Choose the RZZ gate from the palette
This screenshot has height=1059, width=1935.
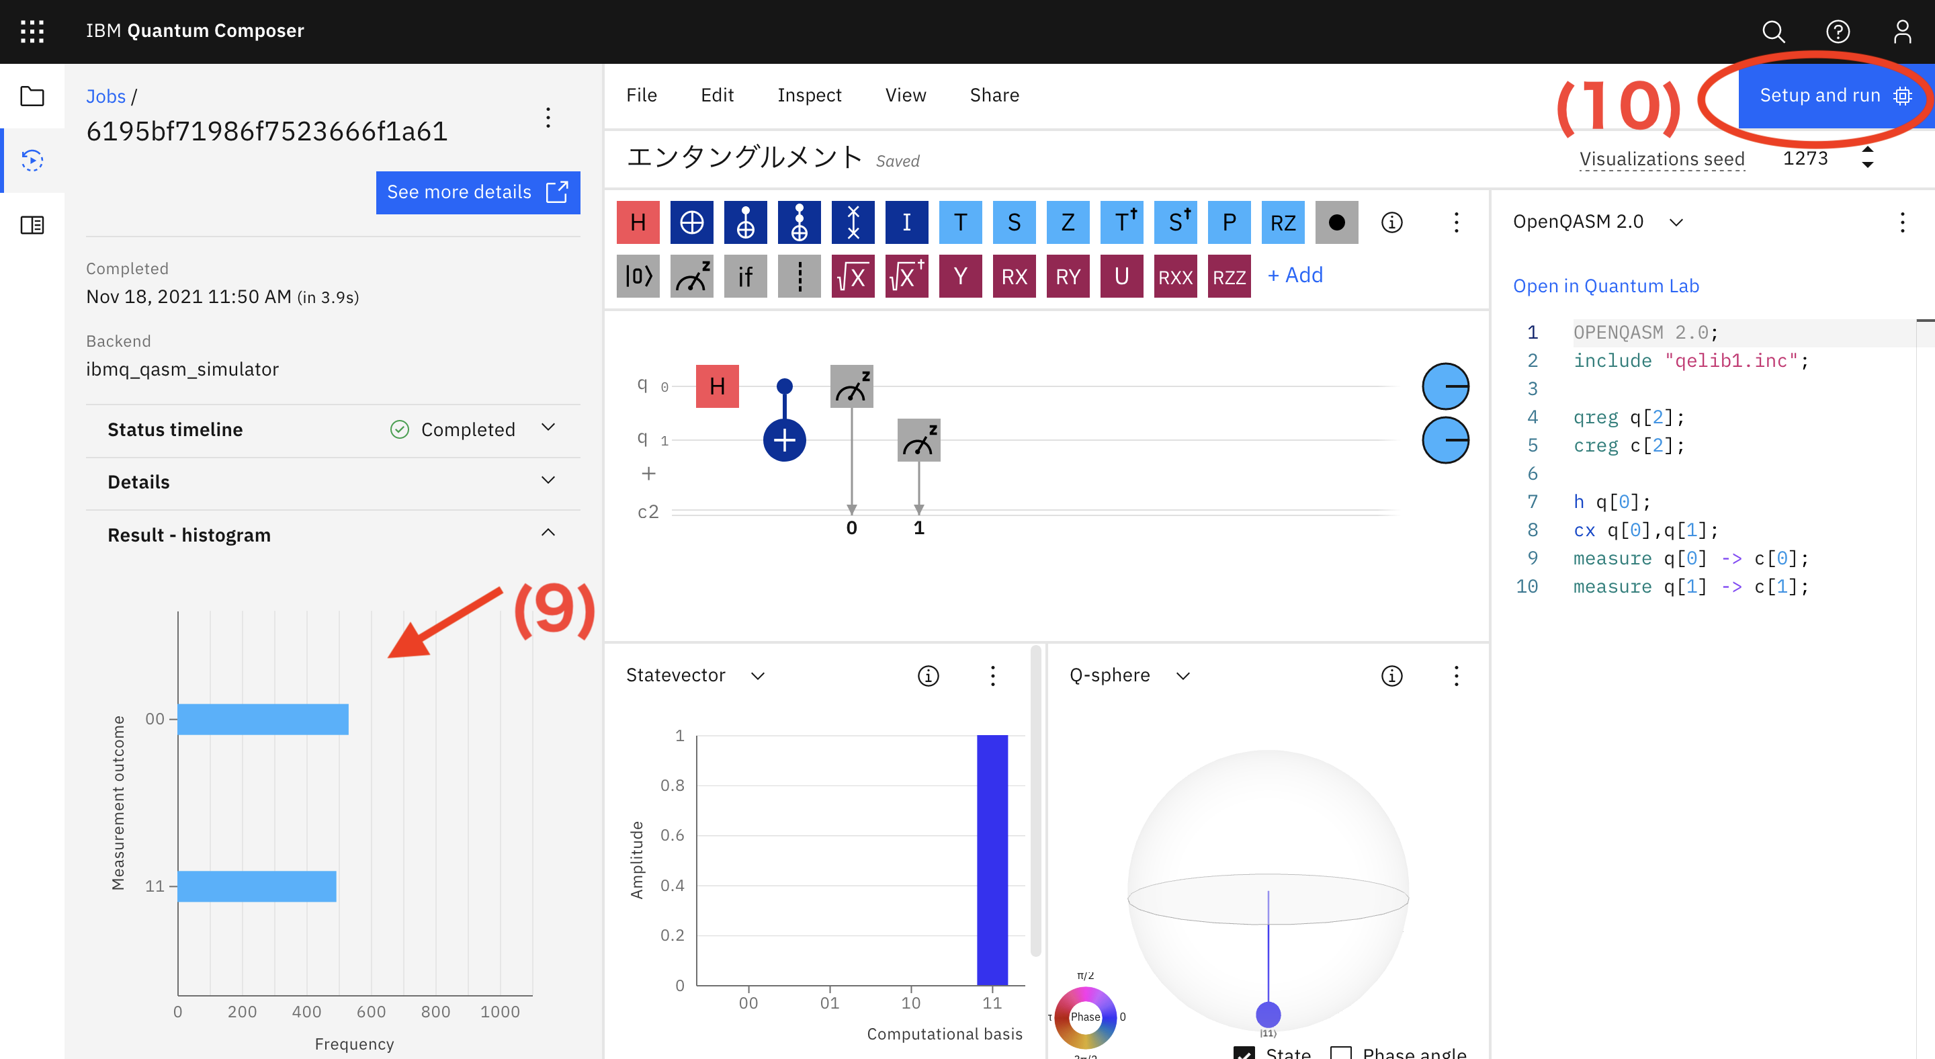click(1229, 276)
